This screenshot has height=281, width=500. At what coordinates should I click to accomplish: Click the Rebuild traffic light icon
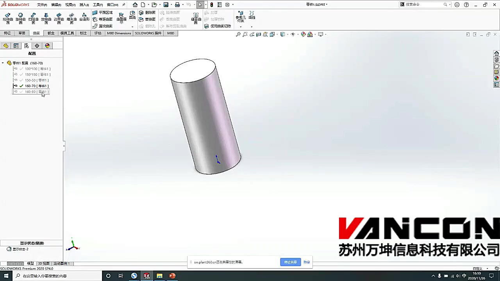212,5
